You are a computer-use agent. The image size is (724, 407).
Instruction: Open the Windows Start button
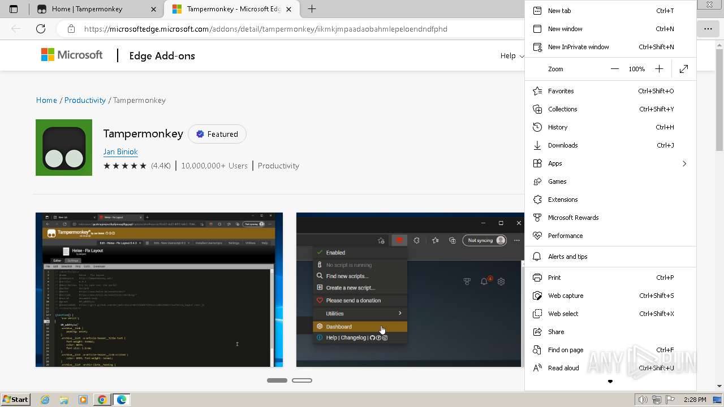[x=16, y=399]
